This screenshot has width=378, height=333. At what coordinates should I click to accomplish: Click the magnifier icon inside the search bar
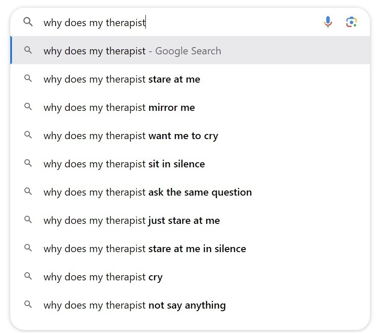(x=28, y=22)
